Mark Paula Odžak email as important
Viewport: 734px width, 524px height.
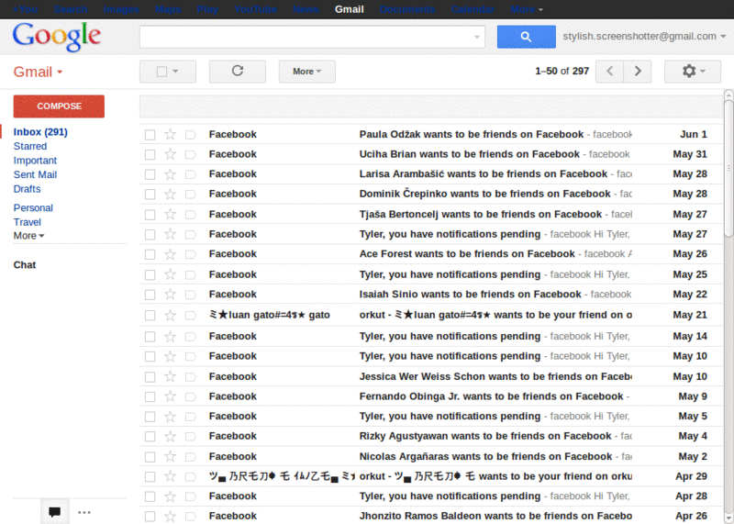coord(190,135)
